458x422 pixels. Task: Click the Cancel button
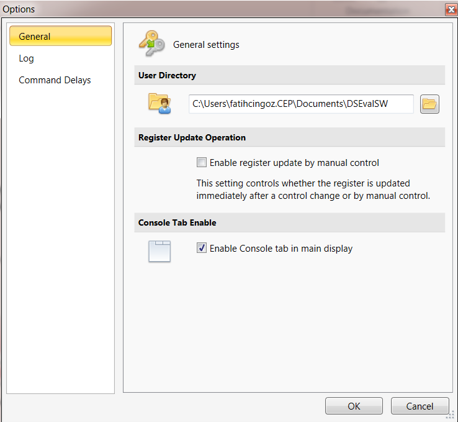[x=420, y=406]
